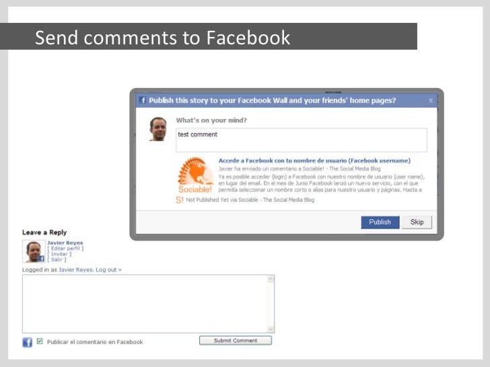The height and width of the screenshot is (367, 490).
Task: Click the 'Editar perfil' link
Action: (x=65, y=249)
